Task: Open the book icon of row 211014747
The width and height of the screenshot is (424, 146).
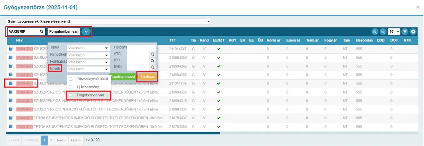Action: (x=11, y=49)
